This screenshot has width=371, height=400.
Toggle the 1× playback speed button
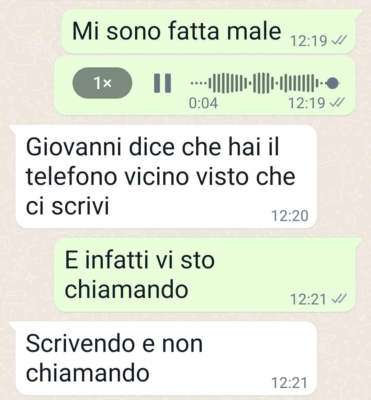coord(102,83)
